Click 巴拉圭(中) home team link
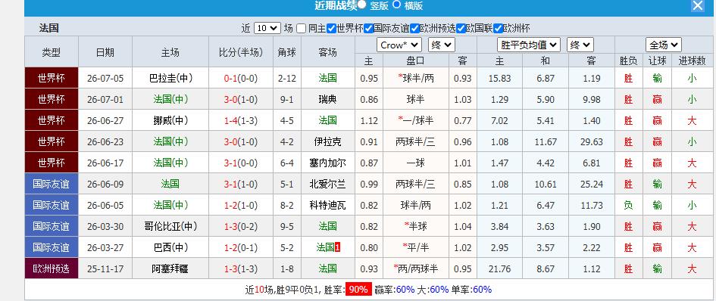 click(170, 78)
